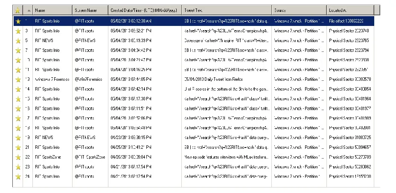Select "@RITsports" screen name in row 7
This screenshot has height=193, width=396.
click(x=84, y=50)
